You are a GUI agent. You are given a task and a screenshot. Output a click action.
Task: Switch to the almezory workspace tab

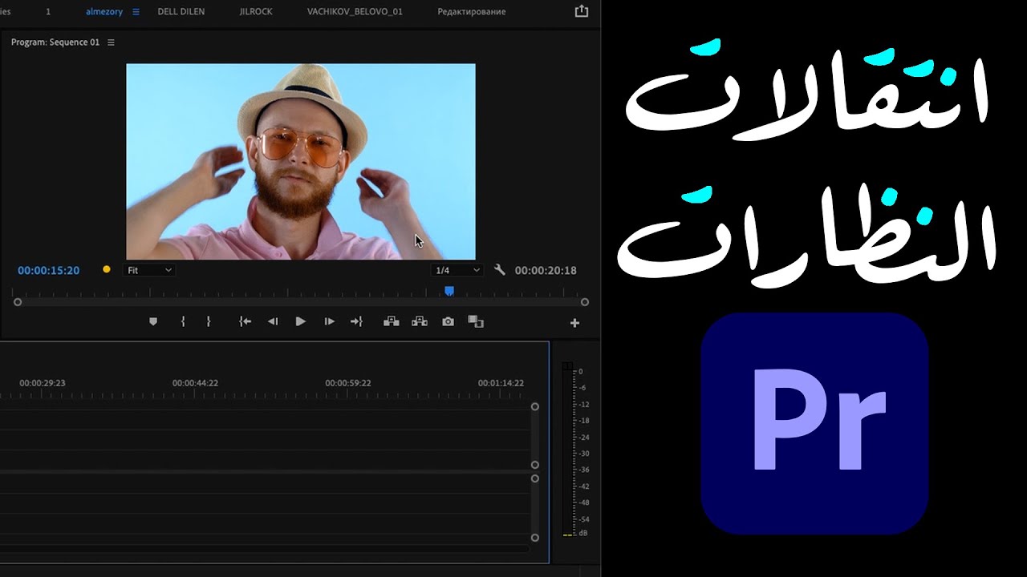tap(104, 12)
